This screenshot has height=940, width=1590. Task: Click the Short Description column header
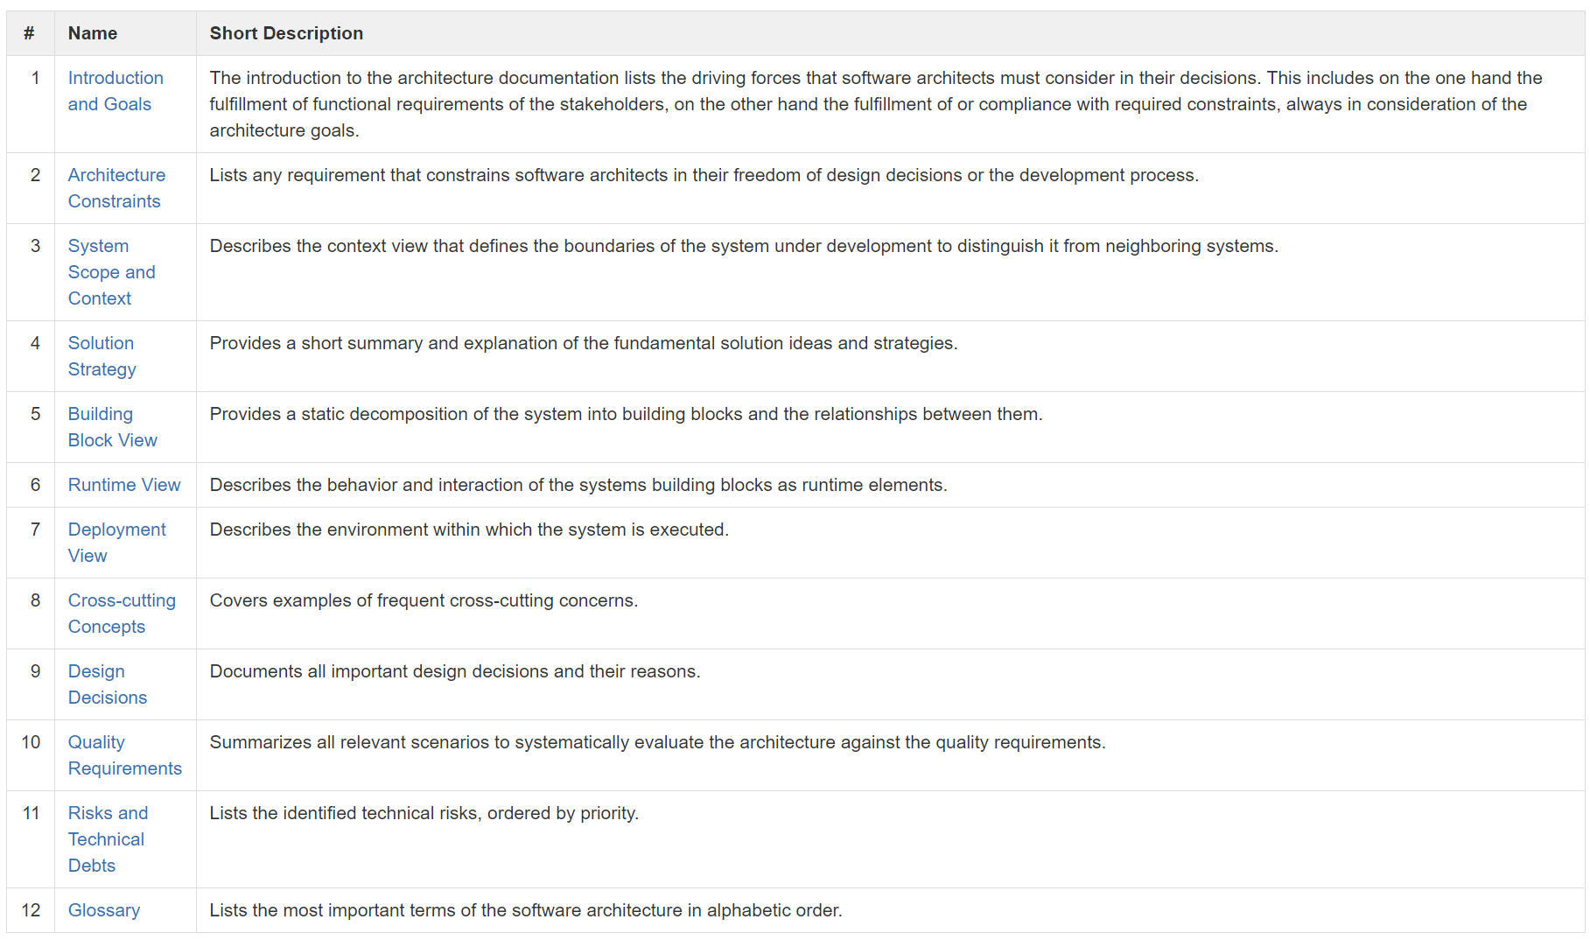[x=286, y=33]
